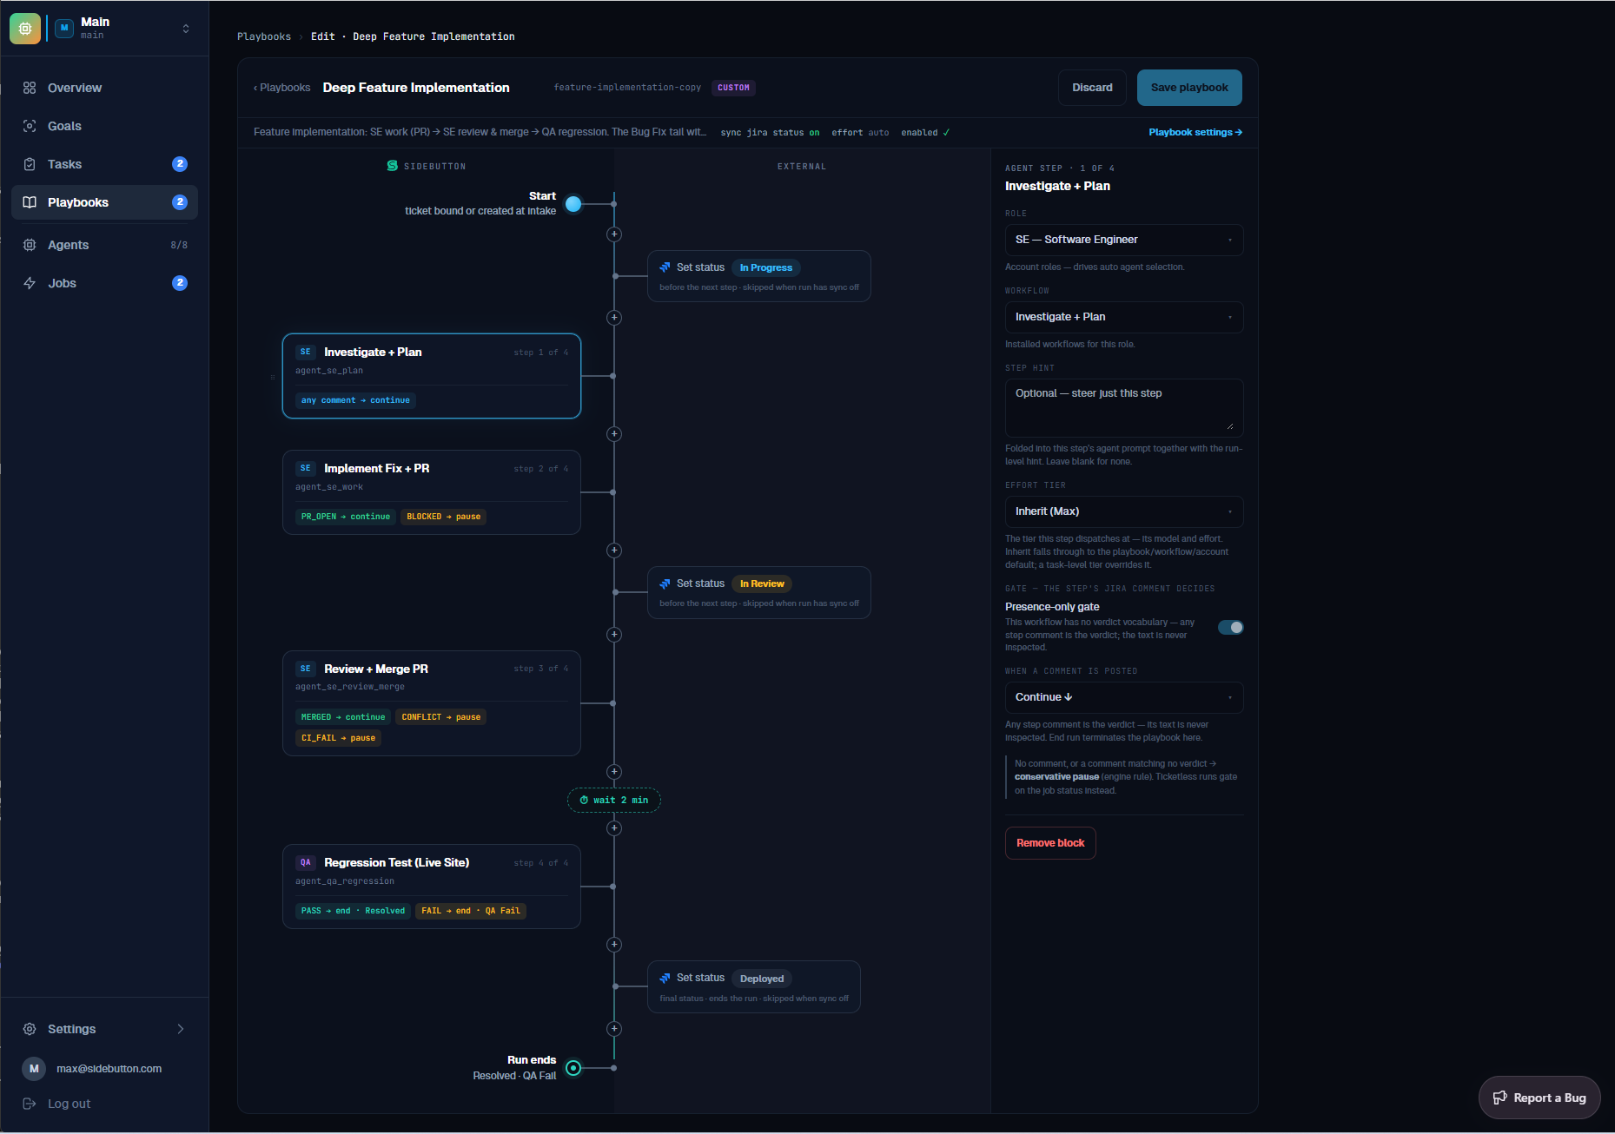Click the back to Playbooks link

click(x=281, y=88)
